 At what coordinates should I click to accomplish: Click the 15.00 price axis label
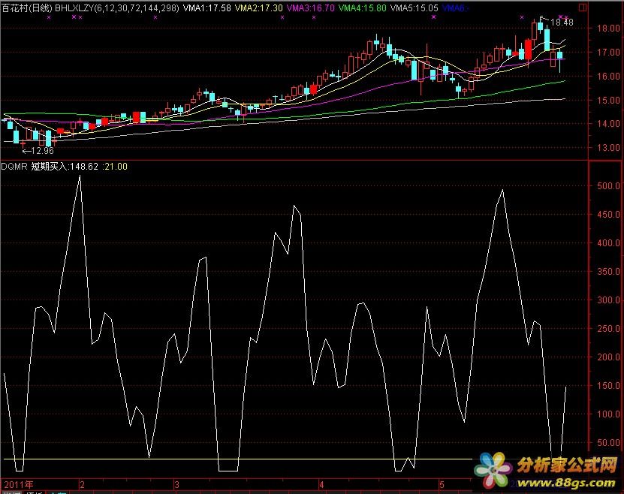click(608, 101)
